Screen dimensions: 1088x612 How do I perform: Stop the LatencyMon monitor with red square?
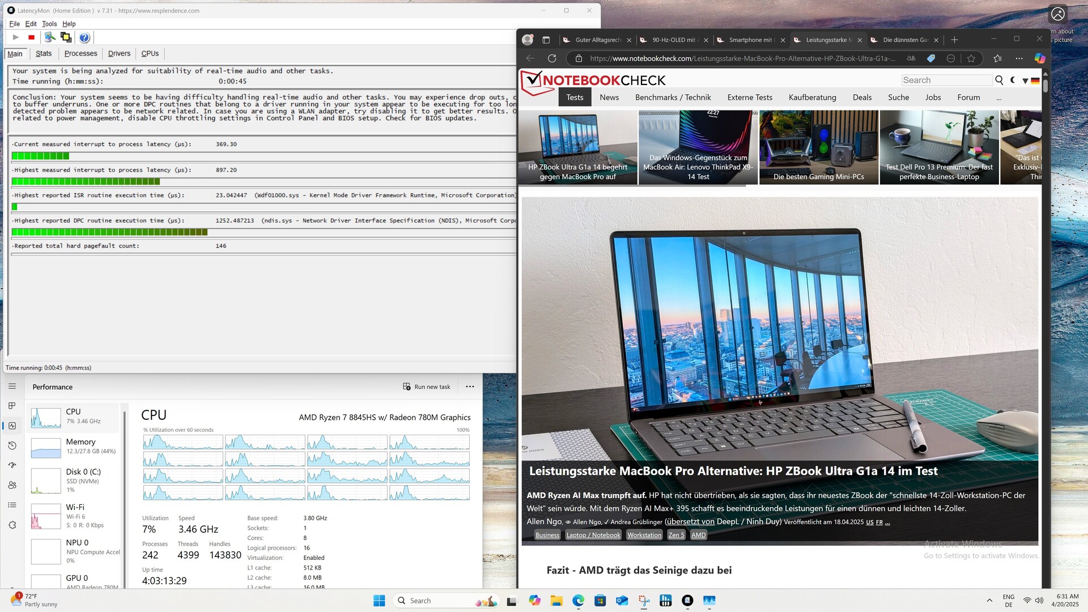(x=32, y=37)
